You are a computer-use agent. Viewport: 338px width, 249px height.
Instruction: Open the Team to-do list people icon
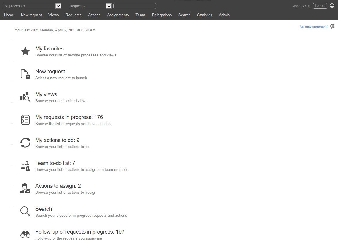click(25, 166)
